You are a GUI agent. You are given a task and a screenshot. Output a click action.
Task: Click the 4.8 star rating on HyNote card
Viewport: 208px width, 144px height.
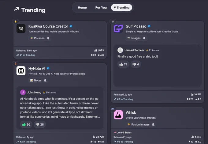101,142
